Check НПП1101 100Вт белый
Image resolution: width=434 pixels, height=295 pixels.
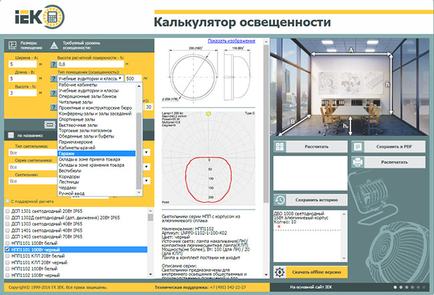click(7, 243)
